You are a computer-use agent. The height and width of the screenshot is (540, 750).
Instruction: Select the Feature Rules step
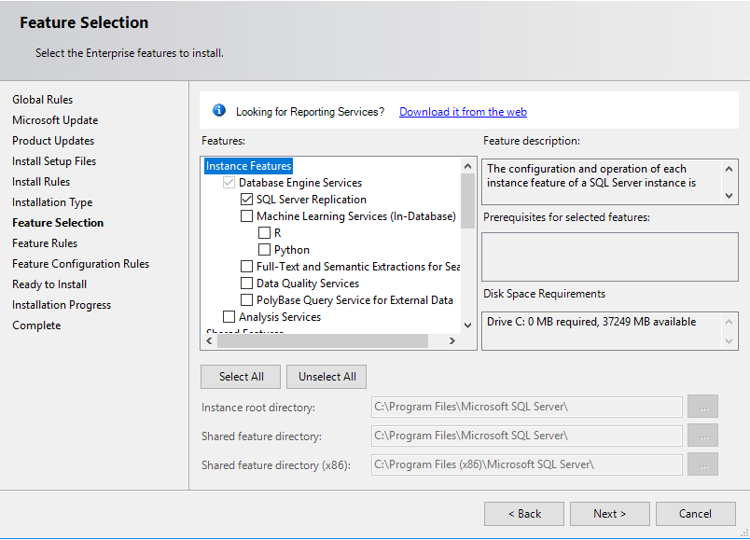click(x=45, y=243)
